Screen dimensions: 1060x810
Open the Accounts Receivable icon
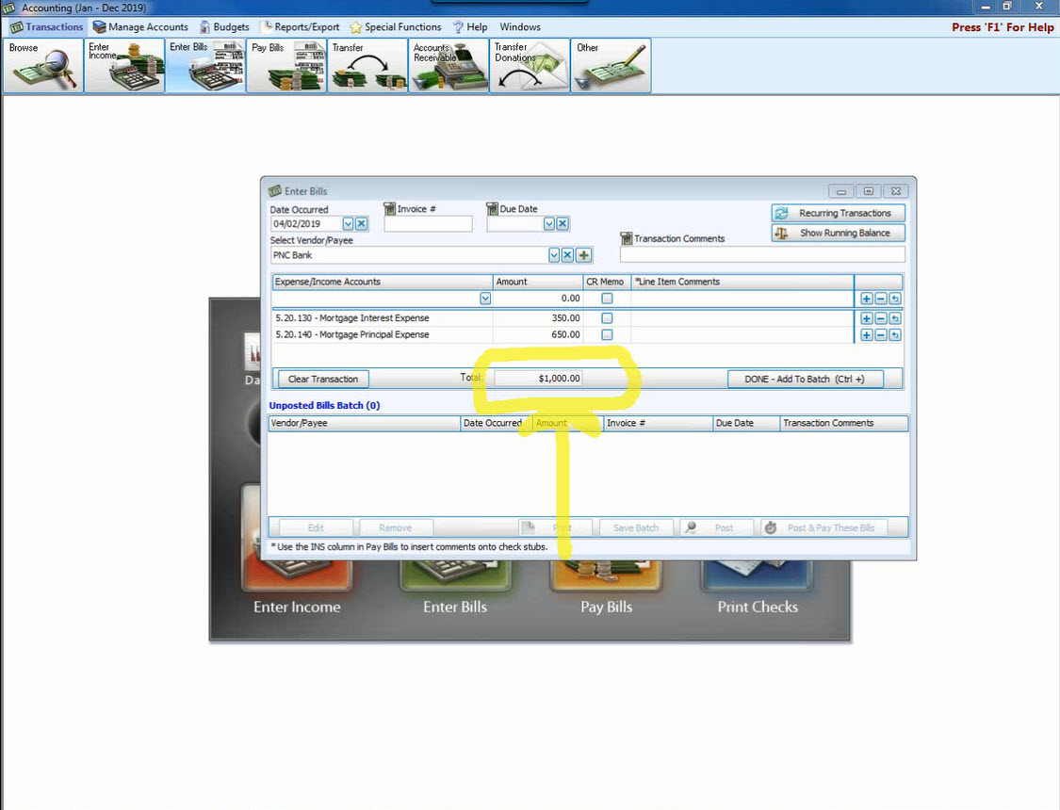coord(448,65)
